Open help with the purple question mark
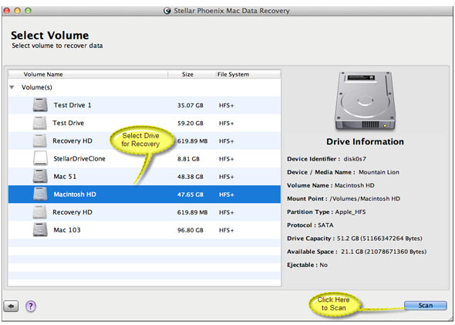The width and height of the screenshot is (455, 325). (31, 306)
